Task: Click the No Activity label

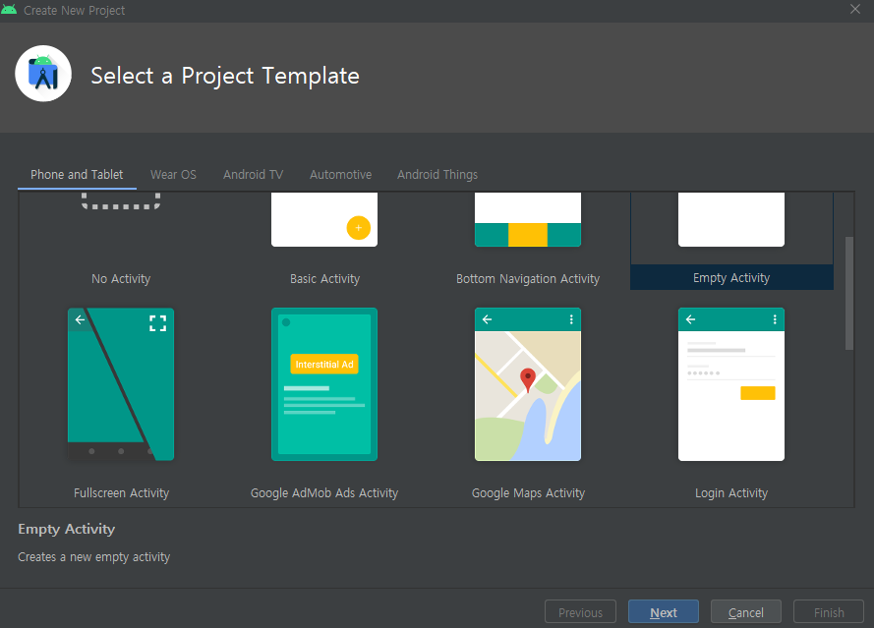Action: tap(121, 278)
